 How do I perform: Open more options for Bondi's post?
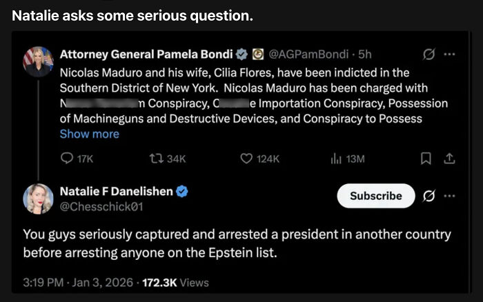pyautogui.click(x=450, y=54)
